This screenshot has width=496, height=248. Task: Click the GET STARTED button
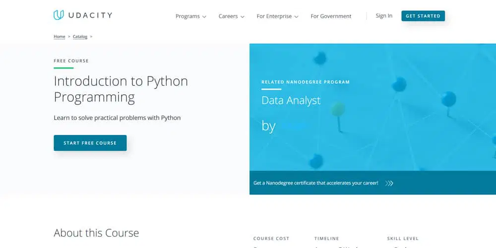point(423,16)
